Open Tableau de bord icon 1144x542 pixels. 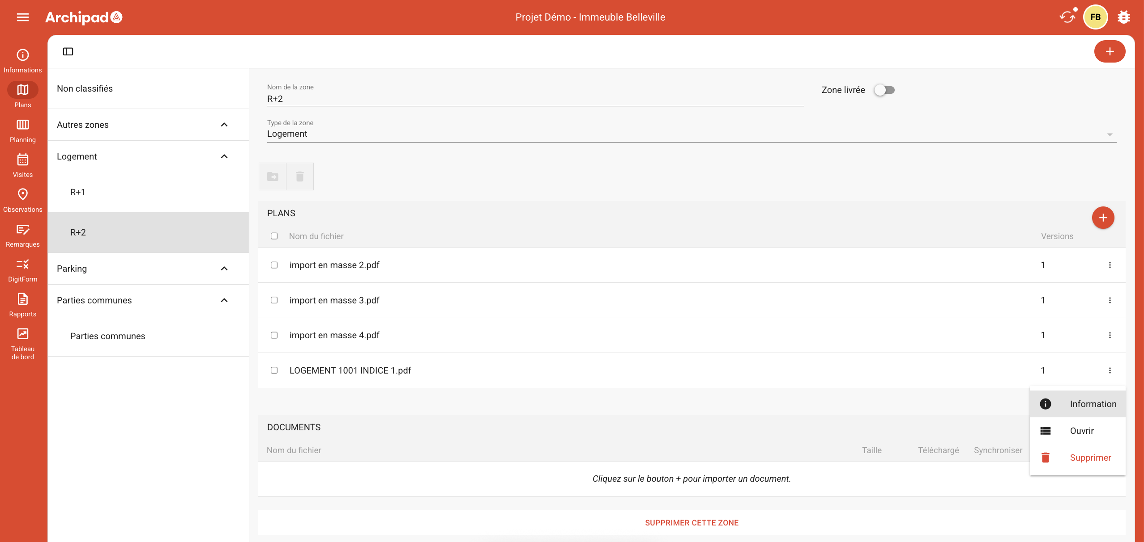coord(22,334)
